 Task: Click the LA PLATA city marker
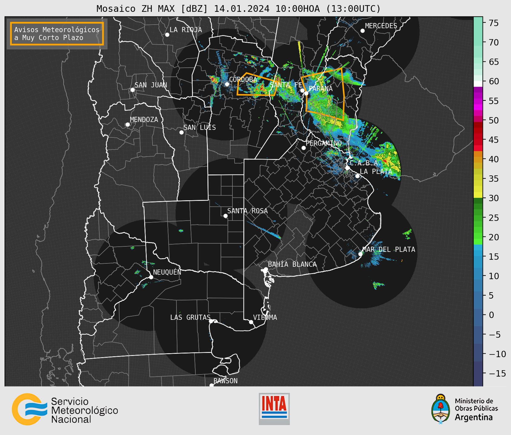pos(357,176)
